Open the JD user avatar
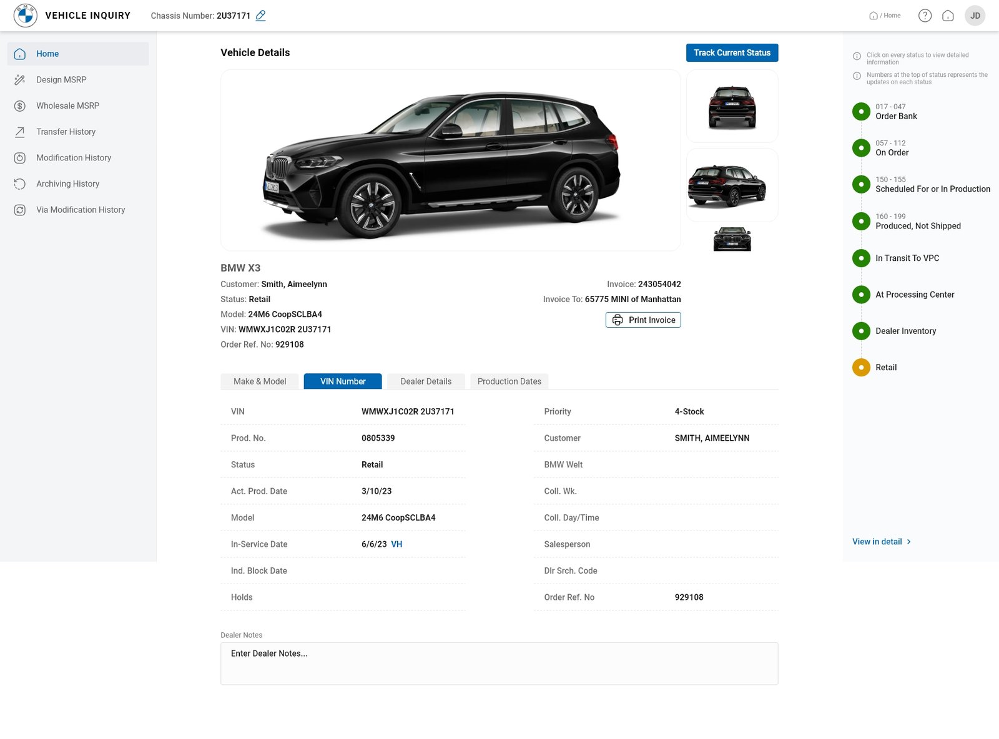The height and width of the screenshot is (739, 999). point(975,16)
